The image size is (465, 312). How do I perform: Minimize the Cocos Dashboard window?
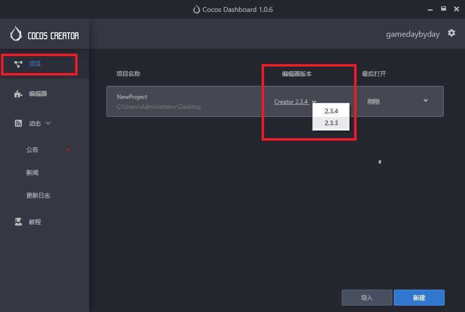pos(430,9)
